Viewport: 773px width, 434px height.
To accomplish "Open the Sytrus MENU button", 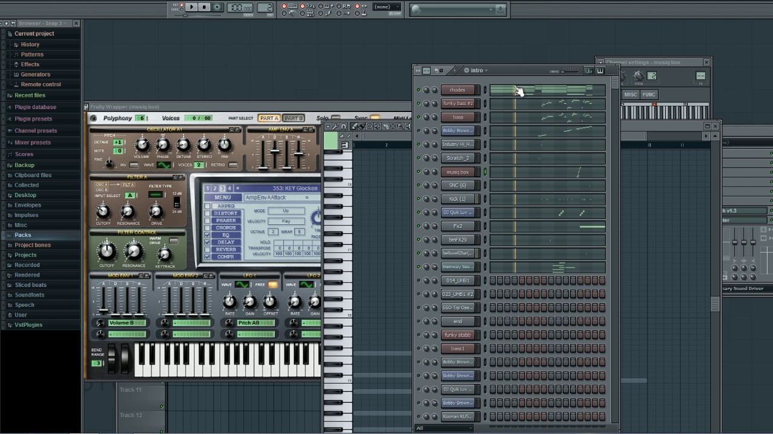I will tap(222, 198).
